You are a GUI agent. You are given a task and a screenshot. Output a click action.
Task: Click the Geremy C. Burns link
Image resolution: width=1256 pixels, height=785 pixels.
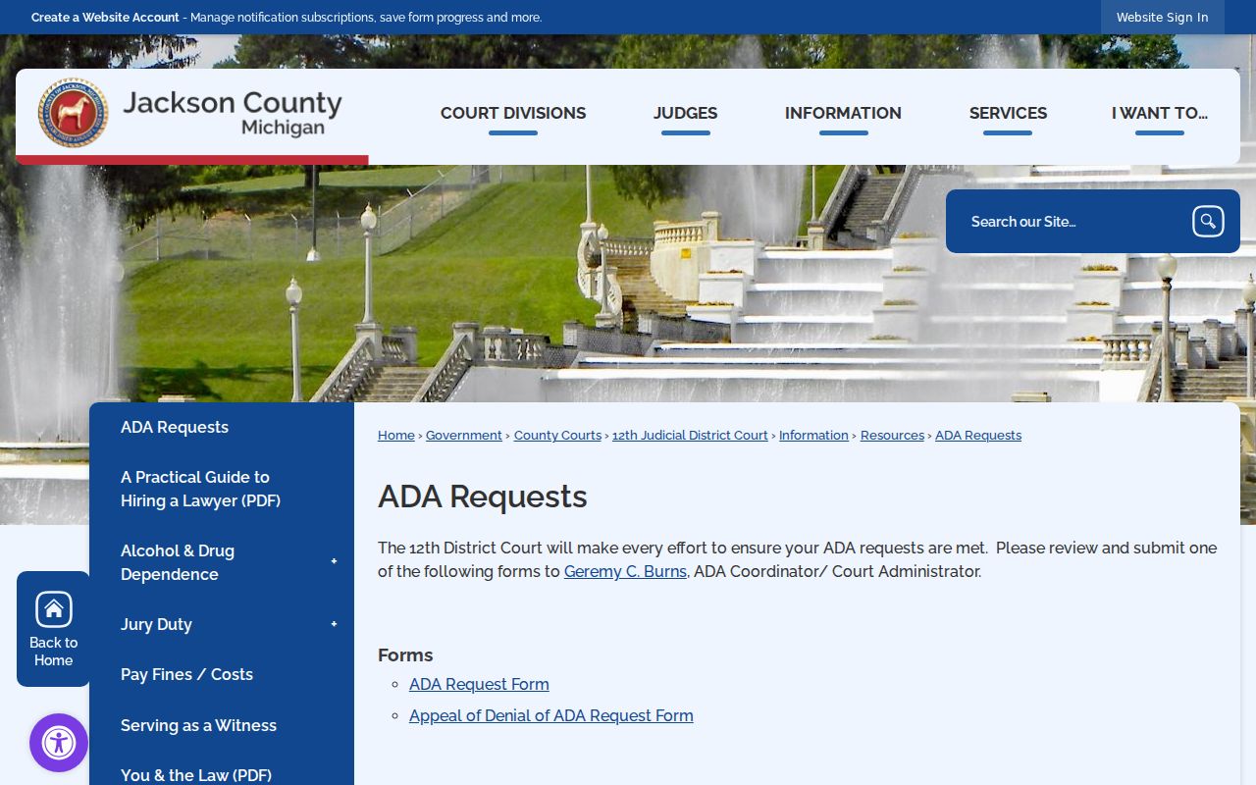click(625, 571)
